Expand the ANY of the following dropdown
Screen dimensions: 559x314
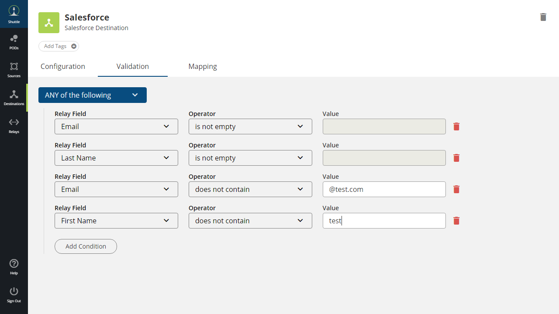[93, 95]
